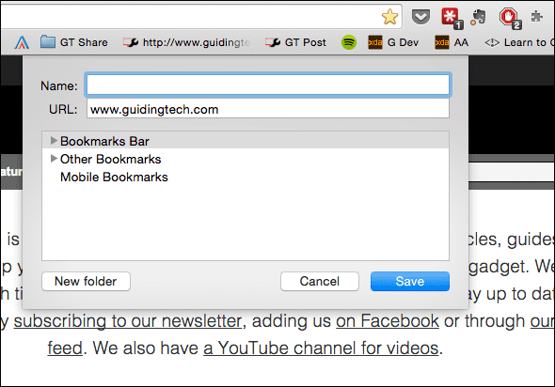The height and width of the screenshot is (387, 555).
Task: Cancel the bookmark dialog
Action: coord(320,281)
